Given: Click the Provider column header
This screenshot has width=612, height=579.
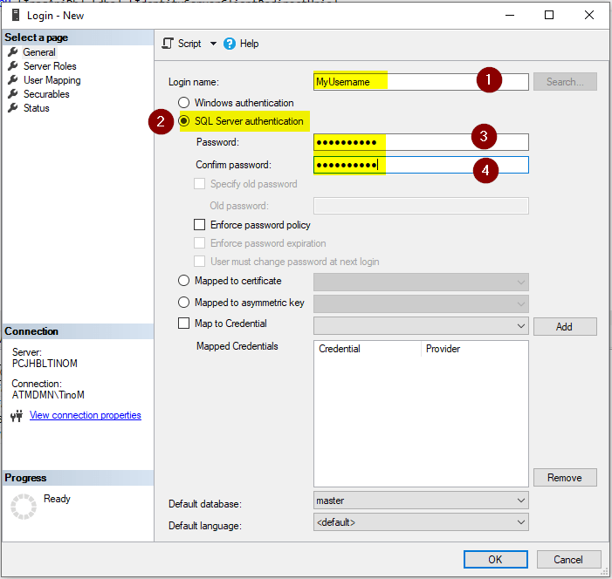Looking at the screenshot, I should (475, 349).
